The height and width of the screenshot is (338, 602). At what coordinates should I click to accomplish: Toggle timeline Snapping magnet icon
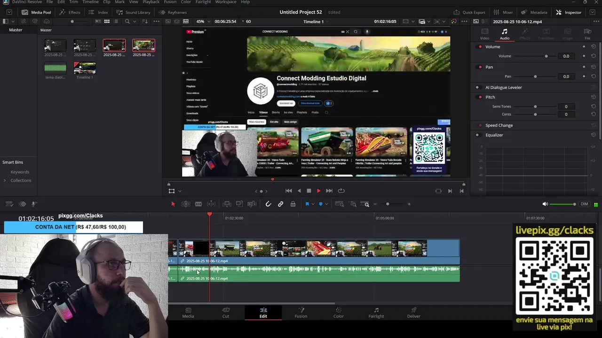coord(268,204)
